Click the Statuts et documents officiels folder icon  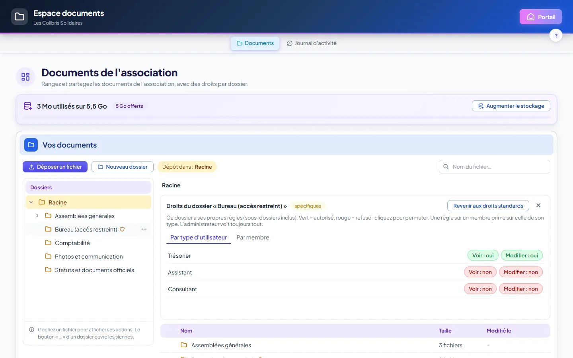coord(48,270)
